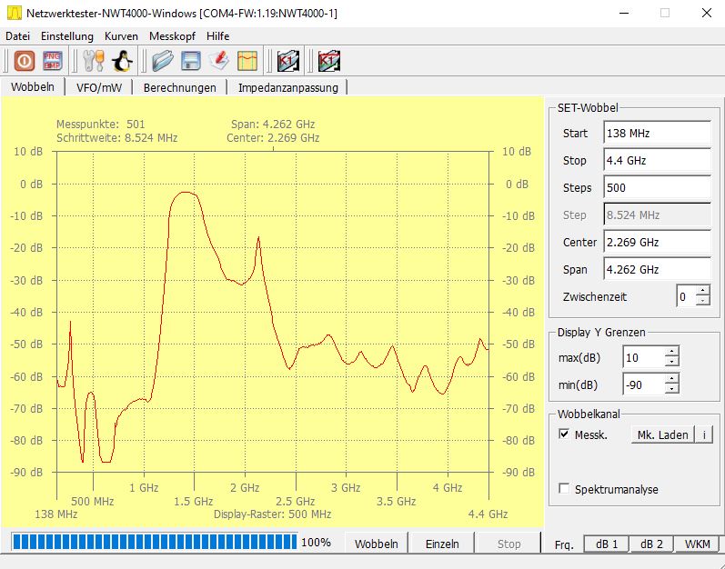This screenshot has height=569, width=725.
Task: Click the sweep progress bar
Action: coord(155,542)
